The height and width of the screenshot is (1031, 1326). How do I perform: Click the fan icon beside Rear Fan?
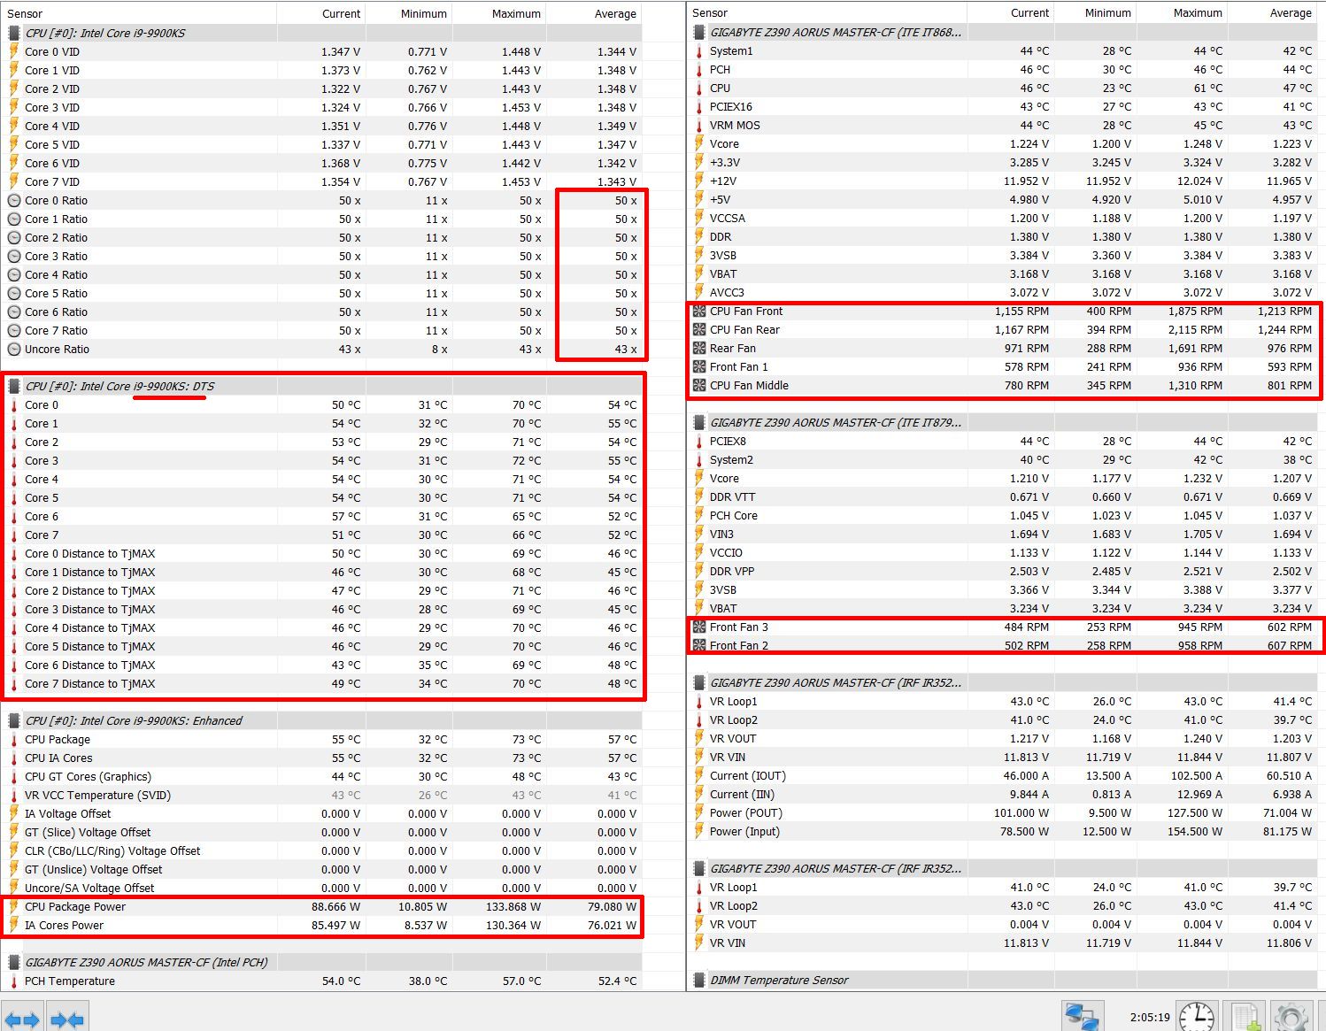click(699, 349)
